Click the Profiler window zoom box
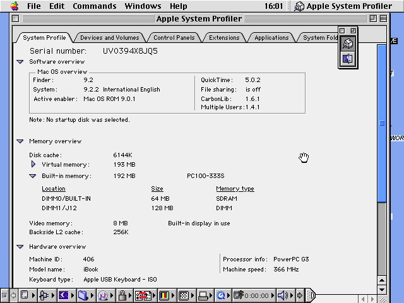Image resolution: width=404 pixels, height=303 pixels. click(373, 18)
